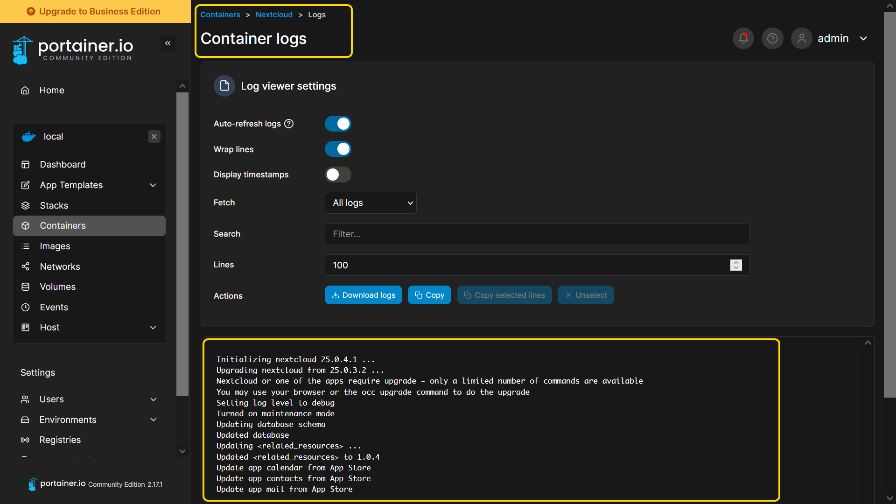
Task: Open the help question mark icon
Action: [772, 38]
